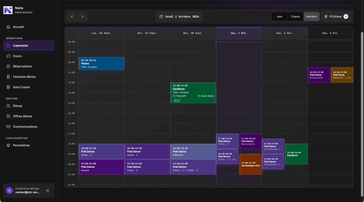
Task: Open Monday's Pole Dance Avancé class
Action: point(102,167)
